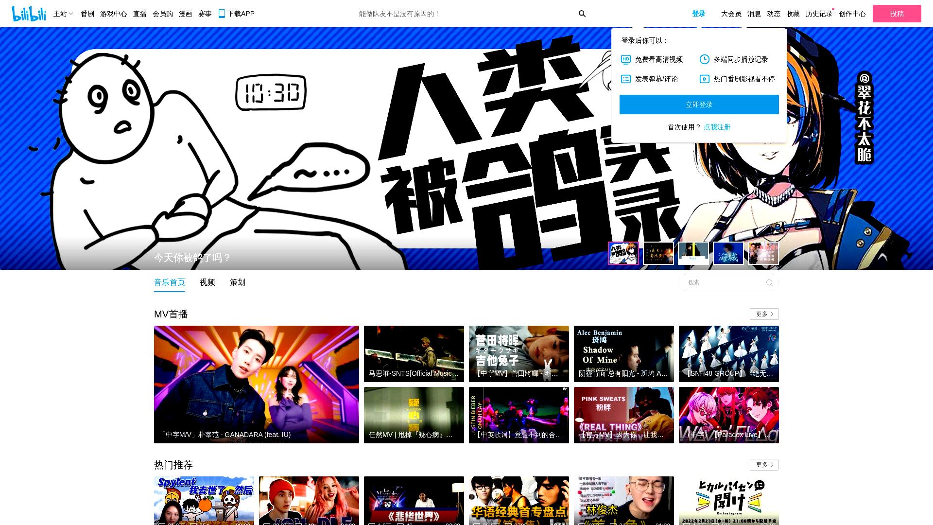Viewport: 933px width, 525px height.
Task: Open 漫画 in navigation bar
Action: click(x=186, y=14)
